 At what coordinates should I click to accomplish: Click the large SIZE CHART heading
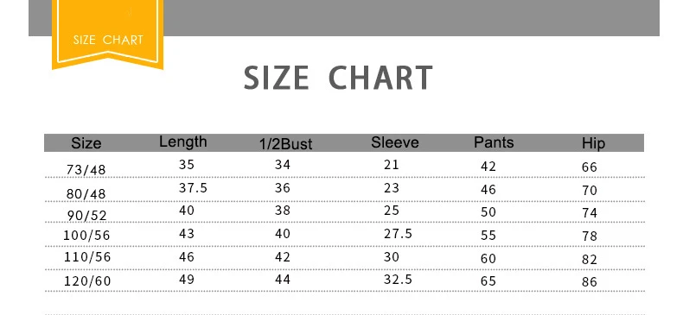[x=338, y=78]
